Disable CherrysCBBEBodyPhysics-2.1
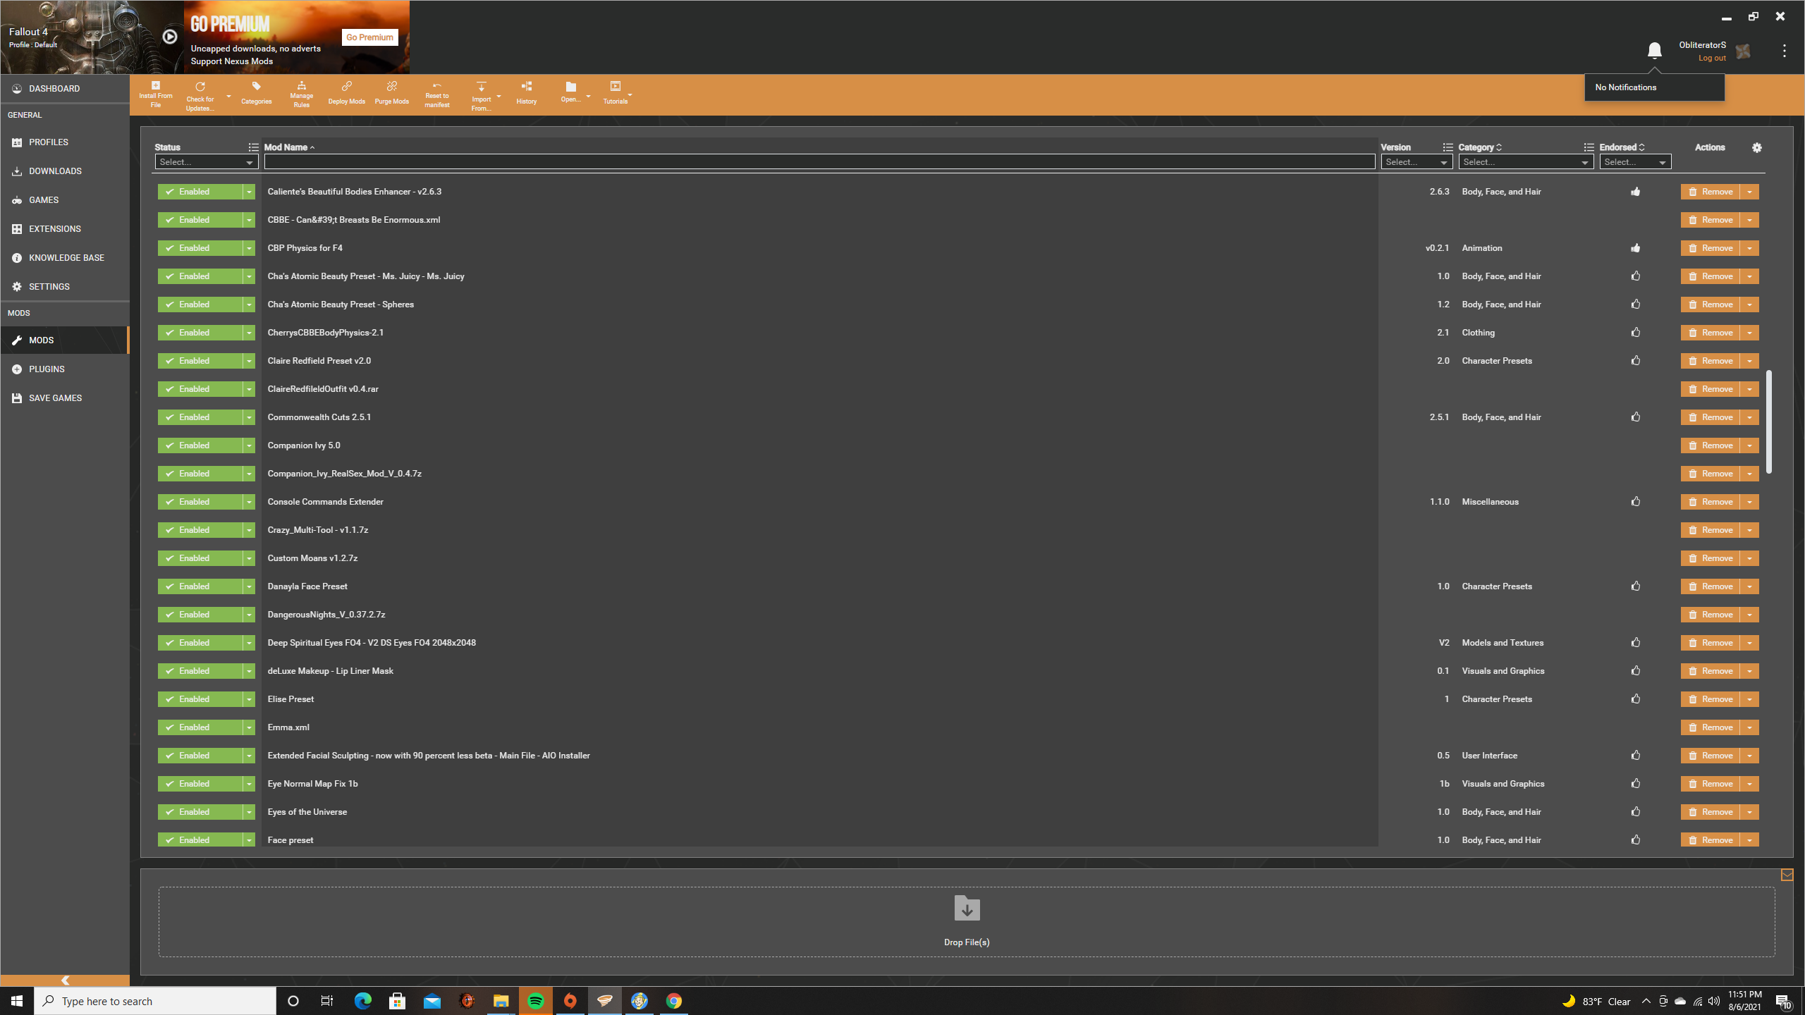 tap(200, 333)
